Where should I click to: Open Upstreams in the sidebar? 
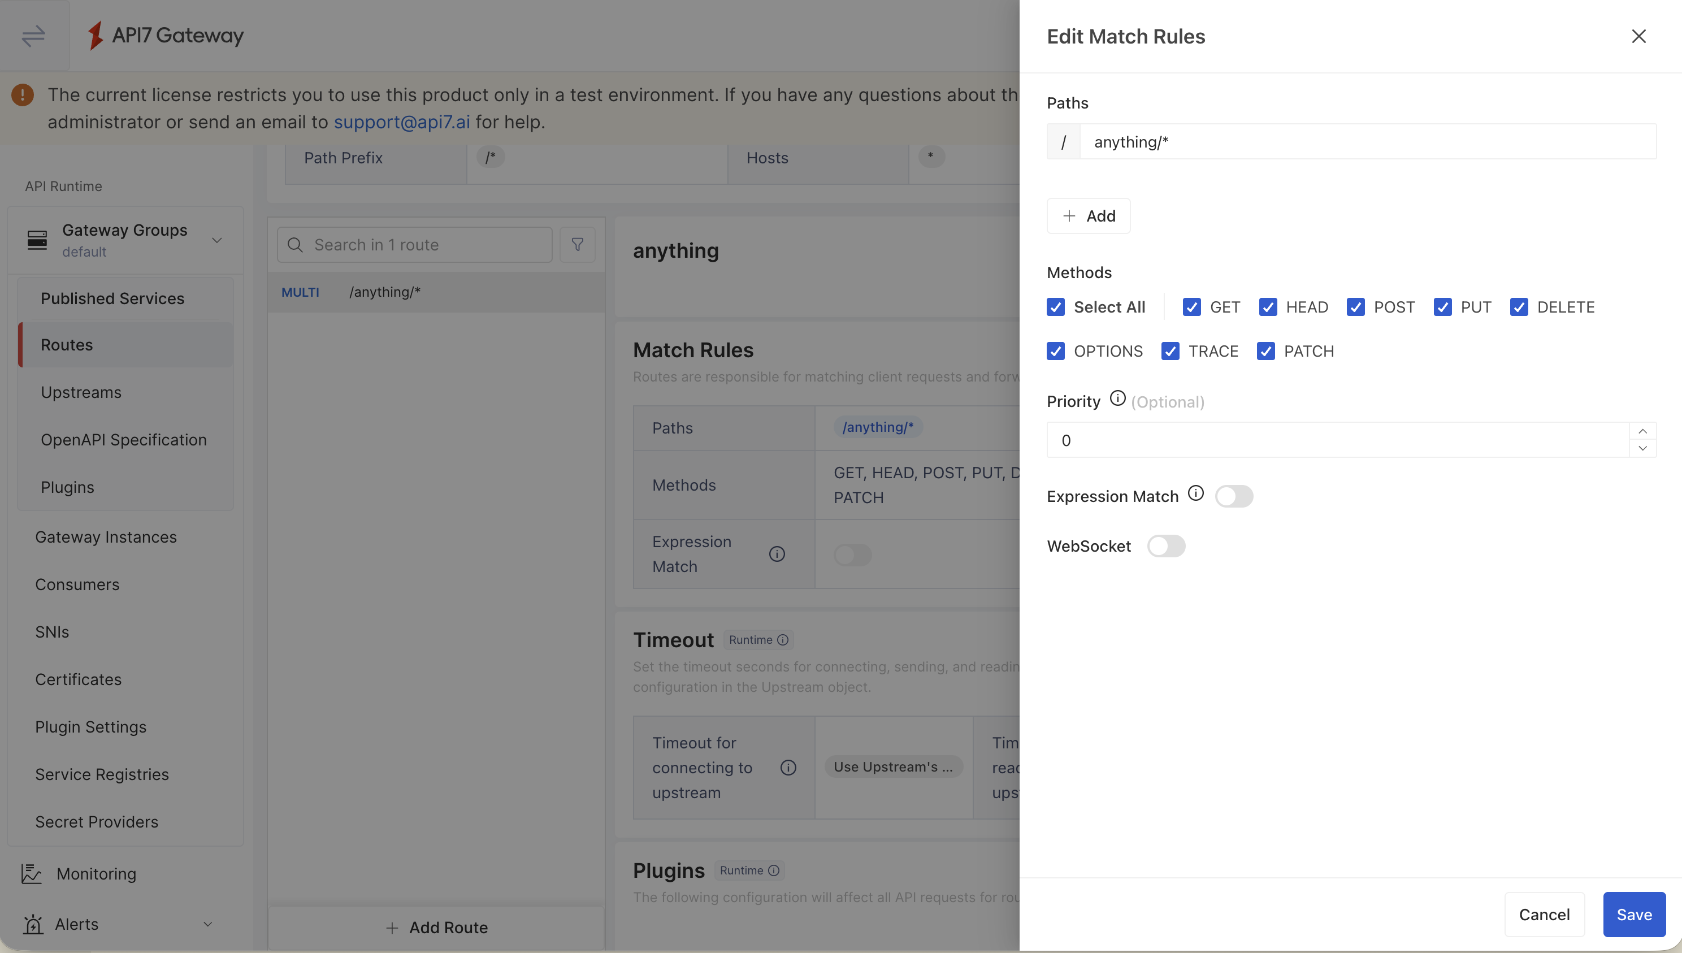(x=81, y=392)
